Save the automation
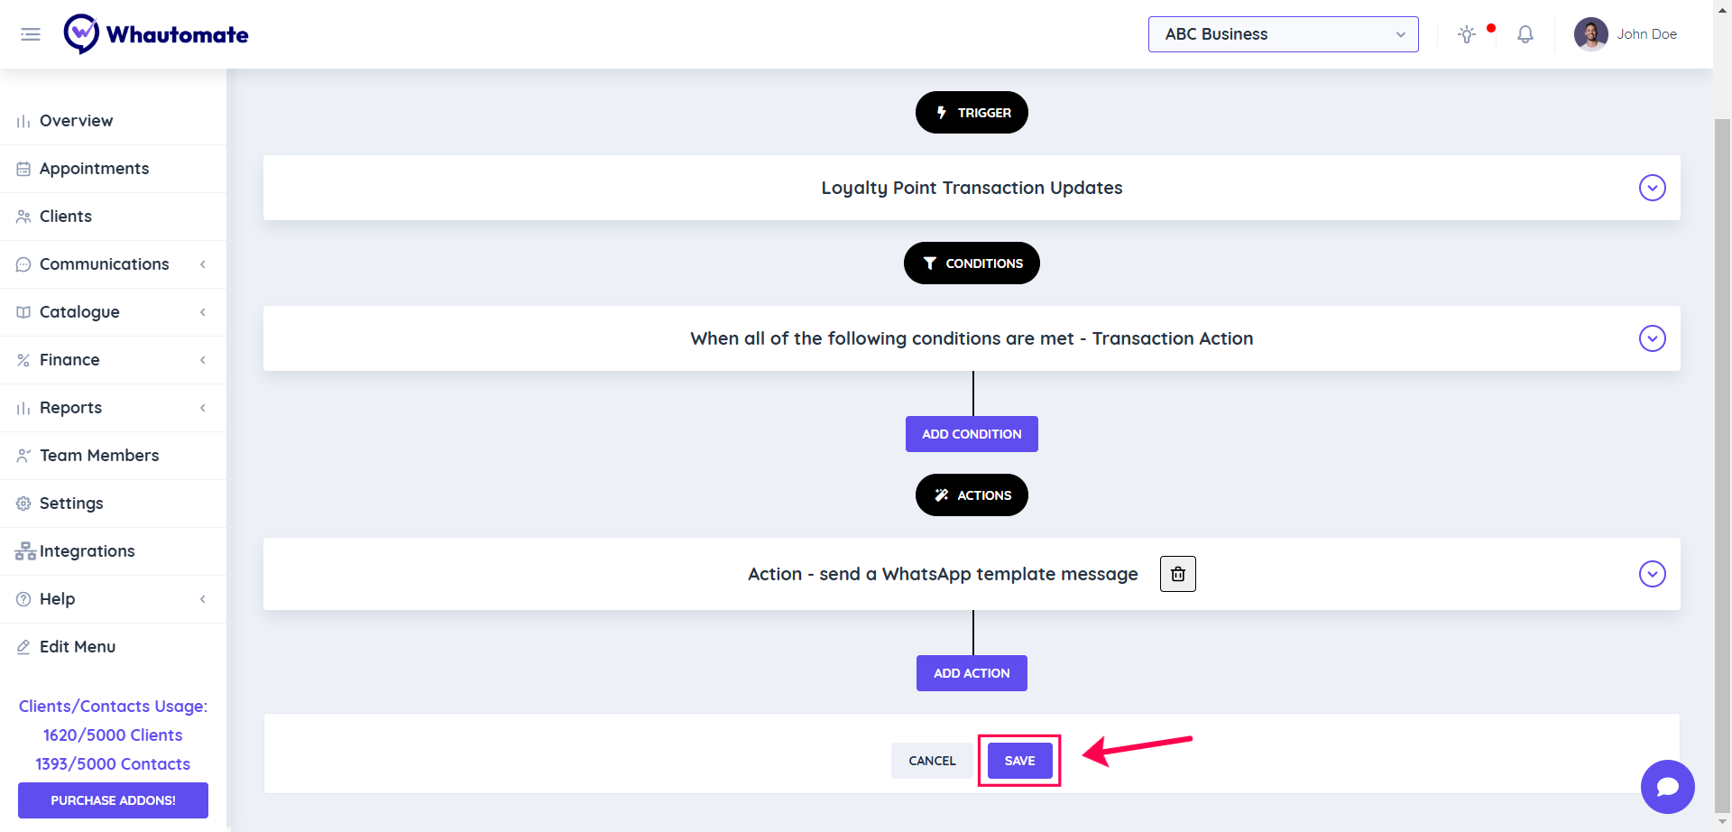 (x=1019, y=761)
